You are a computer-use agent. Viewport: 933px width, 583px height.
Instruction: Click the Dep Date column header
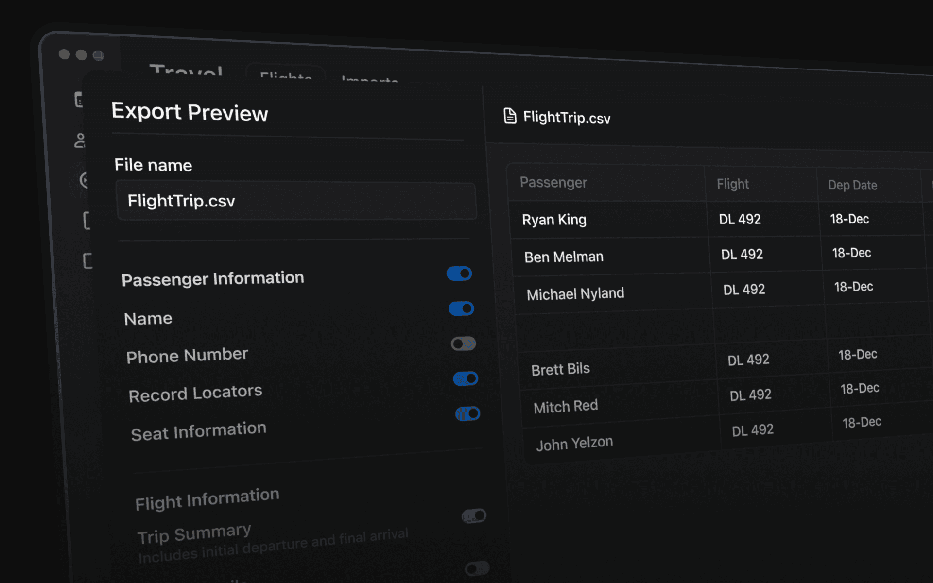pos(852,185)
